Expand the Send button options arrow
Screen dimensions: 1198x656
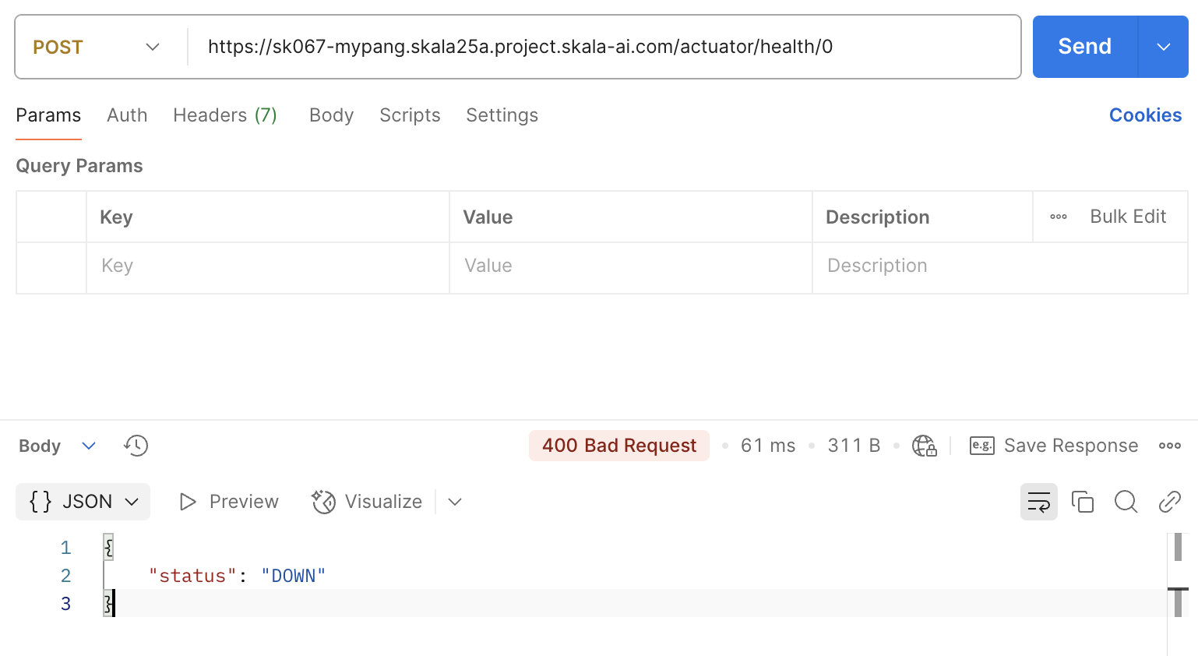click(1163, 47)
